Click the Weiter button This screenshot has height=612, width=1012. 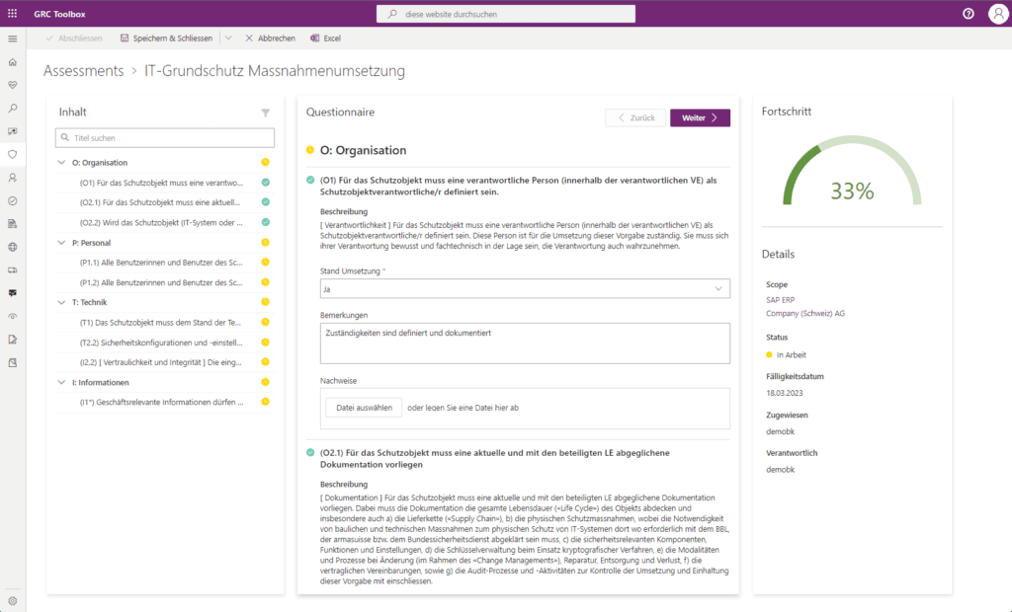[700, 118]
